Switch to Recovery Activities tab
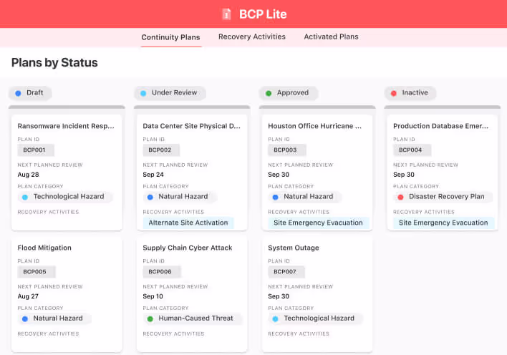The width and height of the screenshot is (507, 355). click(x=251, y=37)
